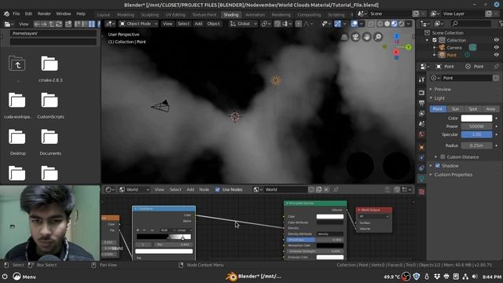This screenshot has height=283, width=503.
Task: Pin the World node tree
Action: pyautogui.click(x=336, y=189)
